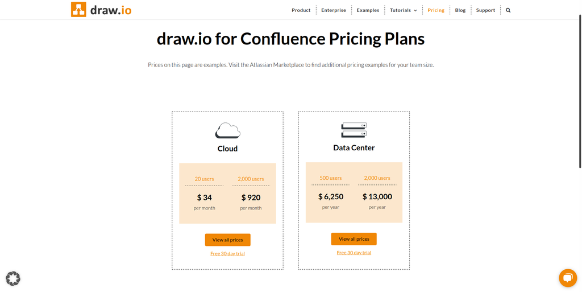
Task: Select the Pricing nav item
Action: [436, 10]
